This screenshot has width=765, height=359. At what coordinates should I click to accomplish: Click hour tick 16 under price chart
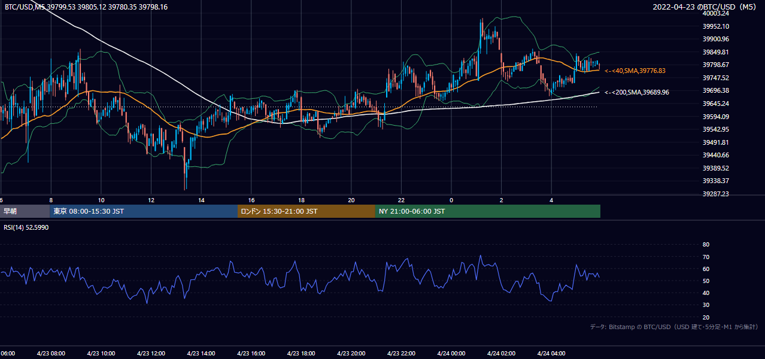pos(251,200)
